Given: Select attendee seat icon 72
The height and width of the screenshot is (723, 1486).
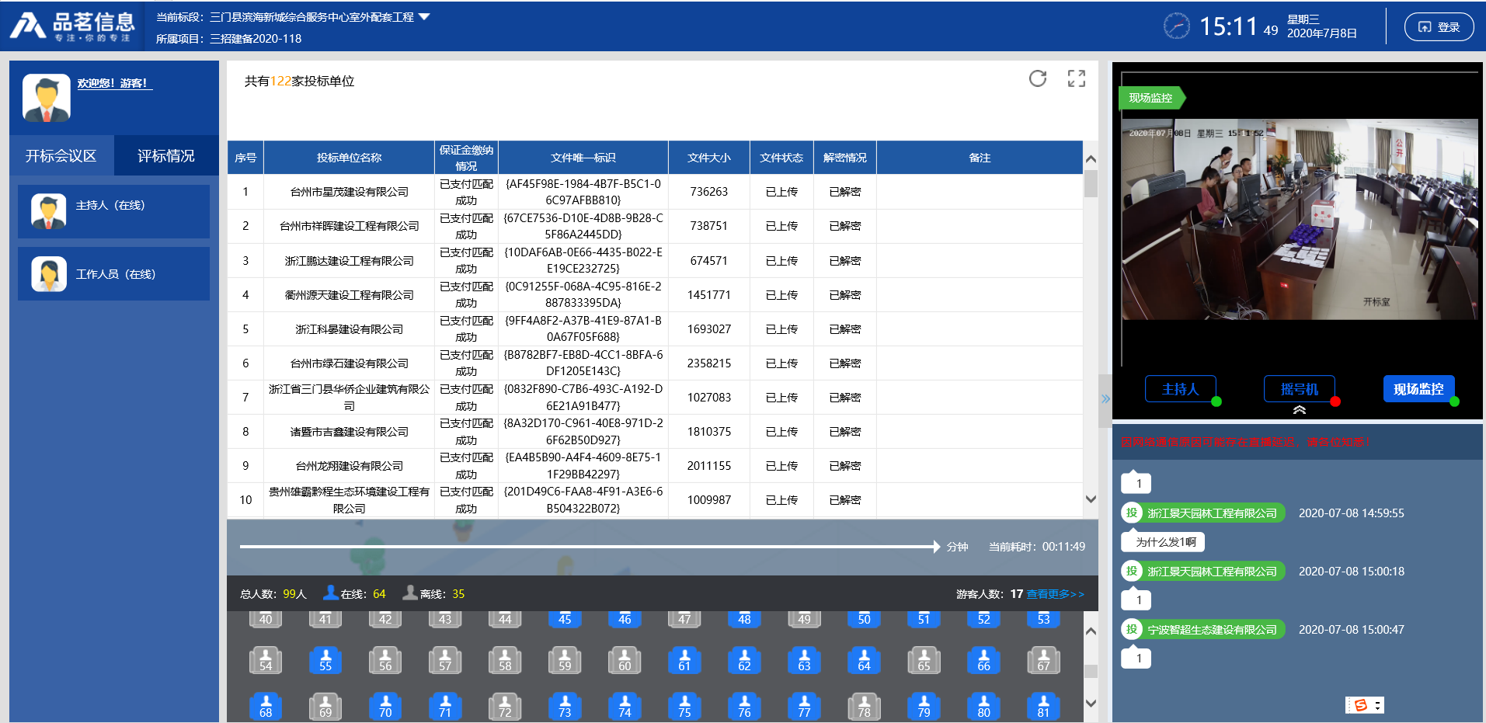Looking at the screenshot, I should click(x=505, y=707).
